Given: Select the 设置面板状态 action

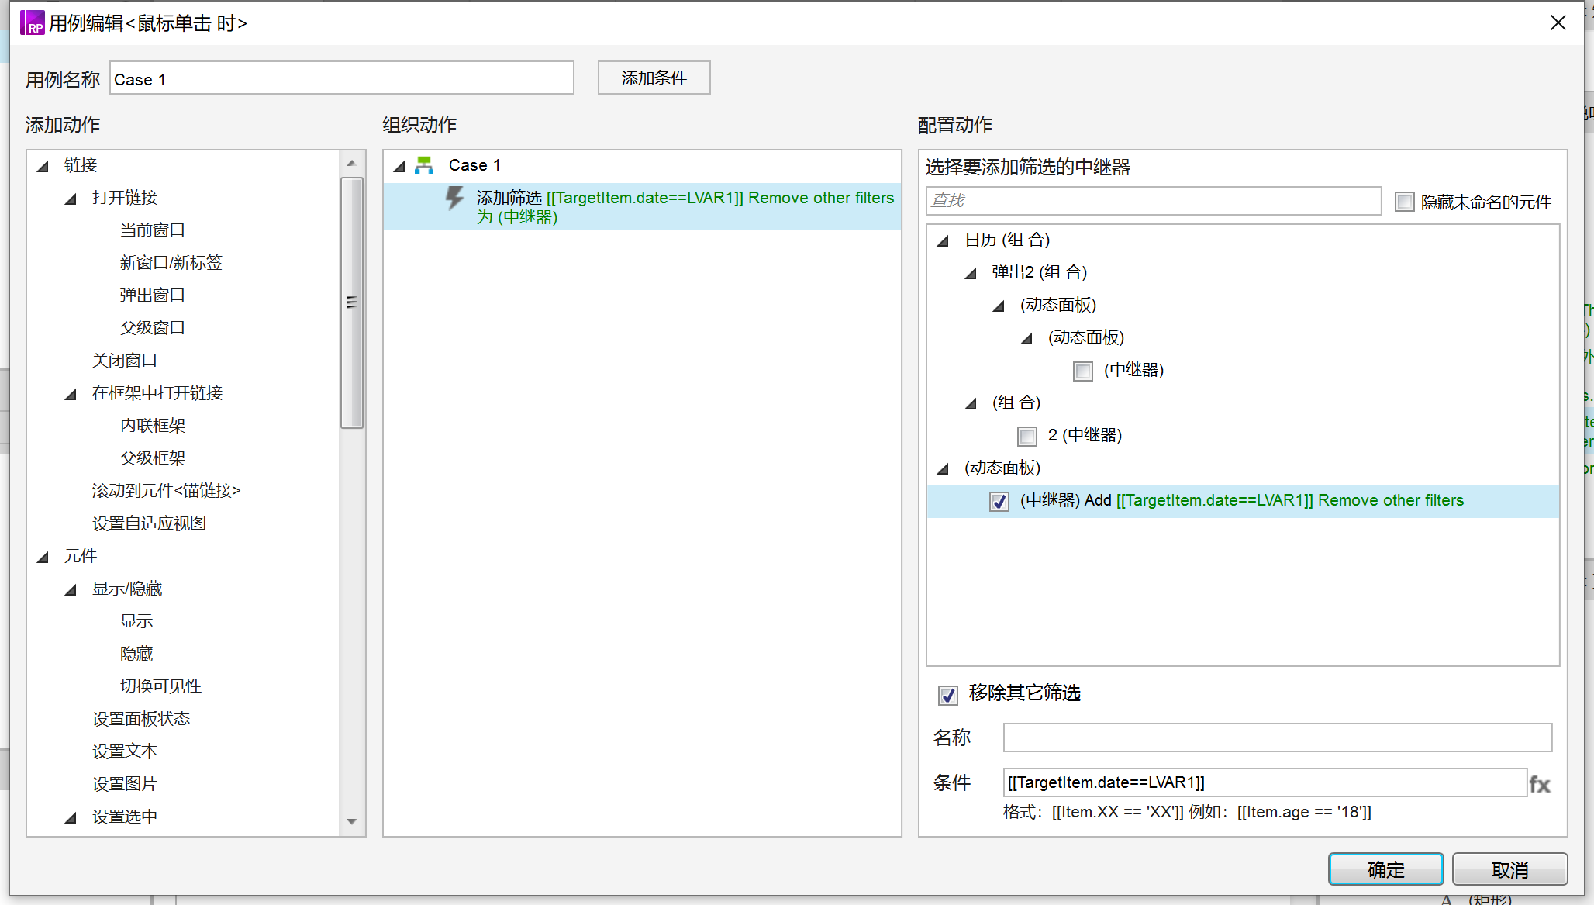Looking at the screenshot, I should click(141, 719).
